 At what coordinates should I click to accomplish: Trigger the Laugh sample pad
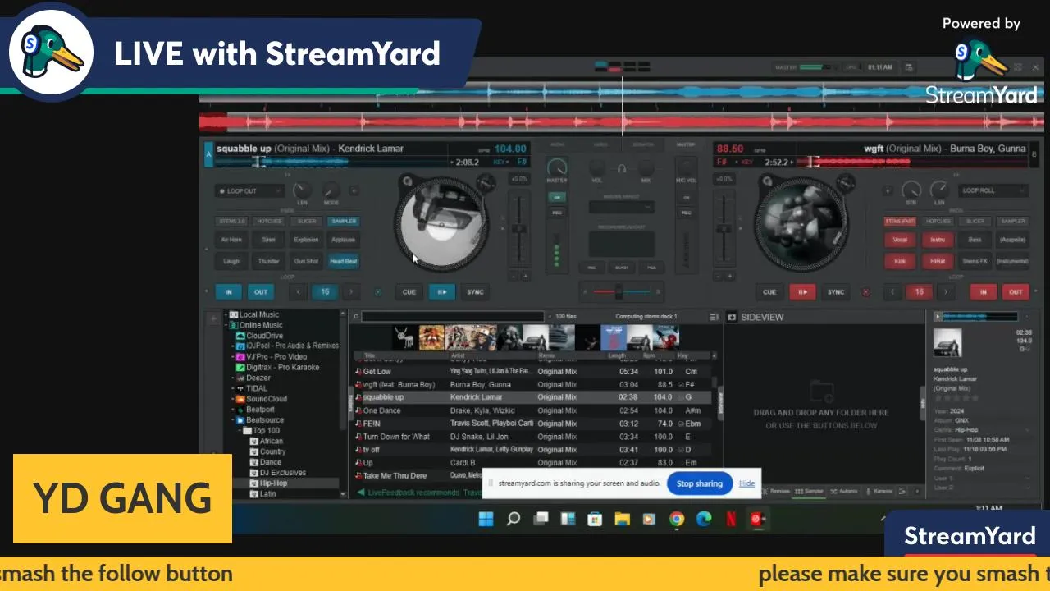pos(231,262)
